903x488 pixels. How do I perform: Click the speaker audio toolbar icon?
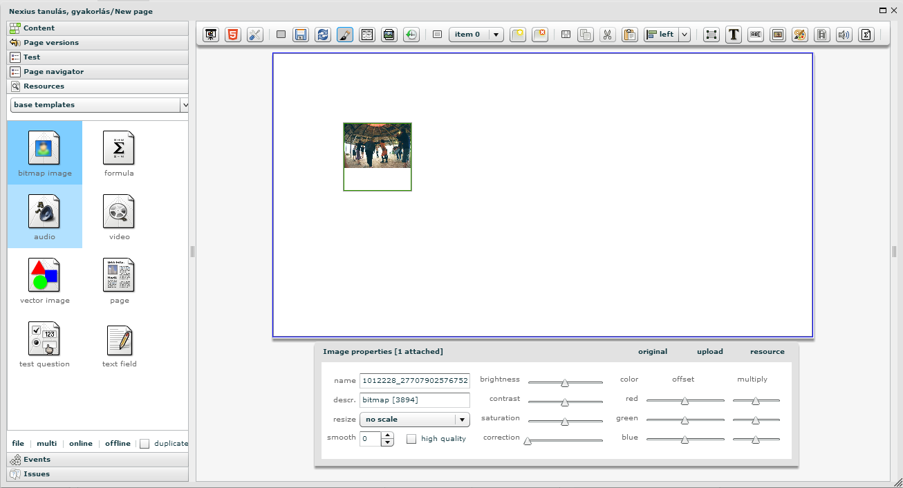(x=844, y=35)
